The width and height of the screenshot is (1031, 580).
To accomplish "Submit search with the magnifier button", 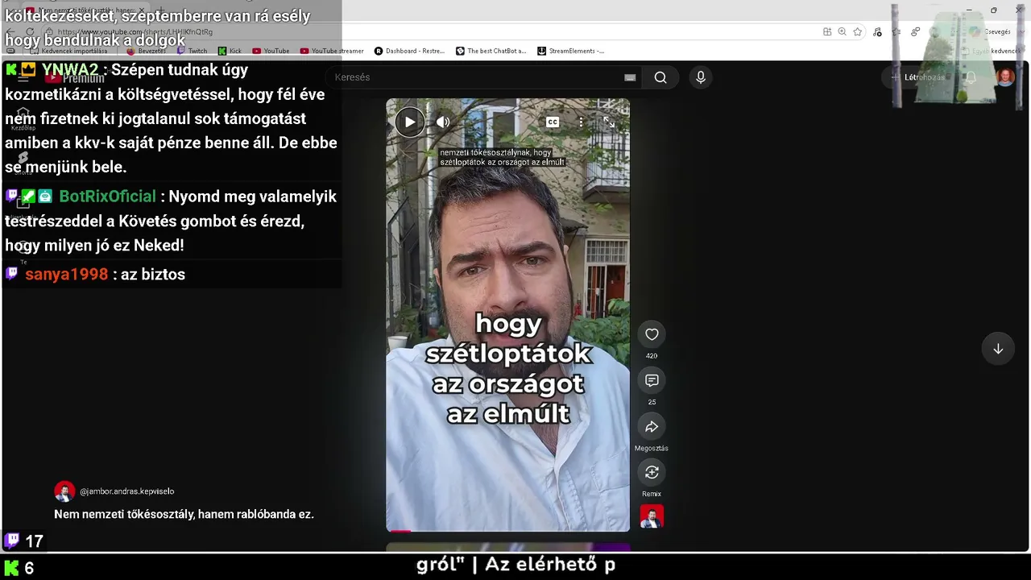I will [x=660, y=77].
